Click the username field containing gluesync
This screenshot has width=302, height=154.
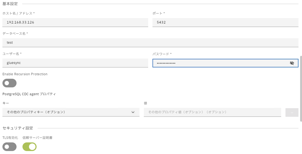[75, 63]
